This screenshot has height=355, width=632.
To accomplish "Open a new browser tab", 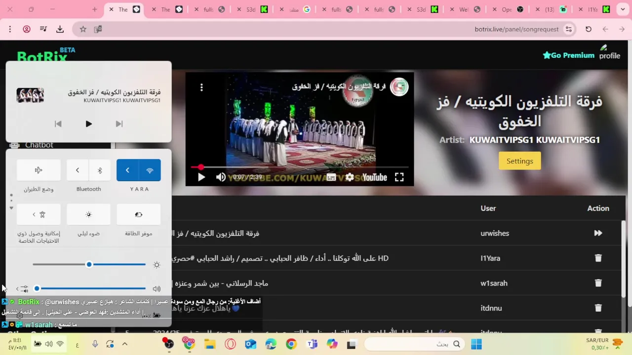I will (x=95, y=9).
